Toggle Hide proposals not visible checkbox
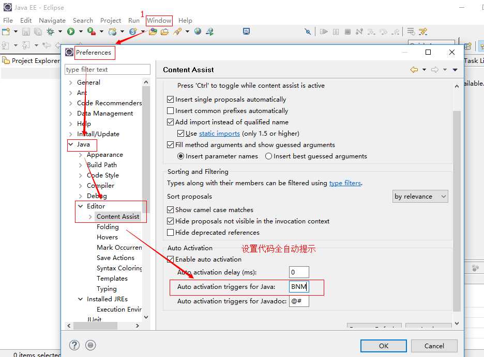 170,221
